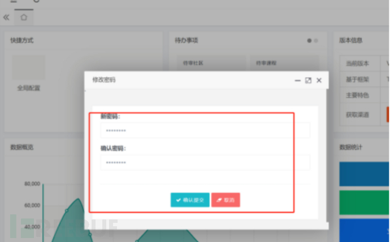This screenshot has height=242, width=390.
Task: Select the 待审课程 pending item
Action: point(266,63)
